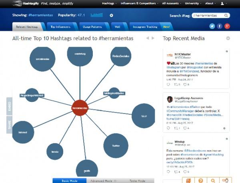Click the Facebook share icon
The height and width of the screenshot is (183, 240).
(x=220, y=26)
